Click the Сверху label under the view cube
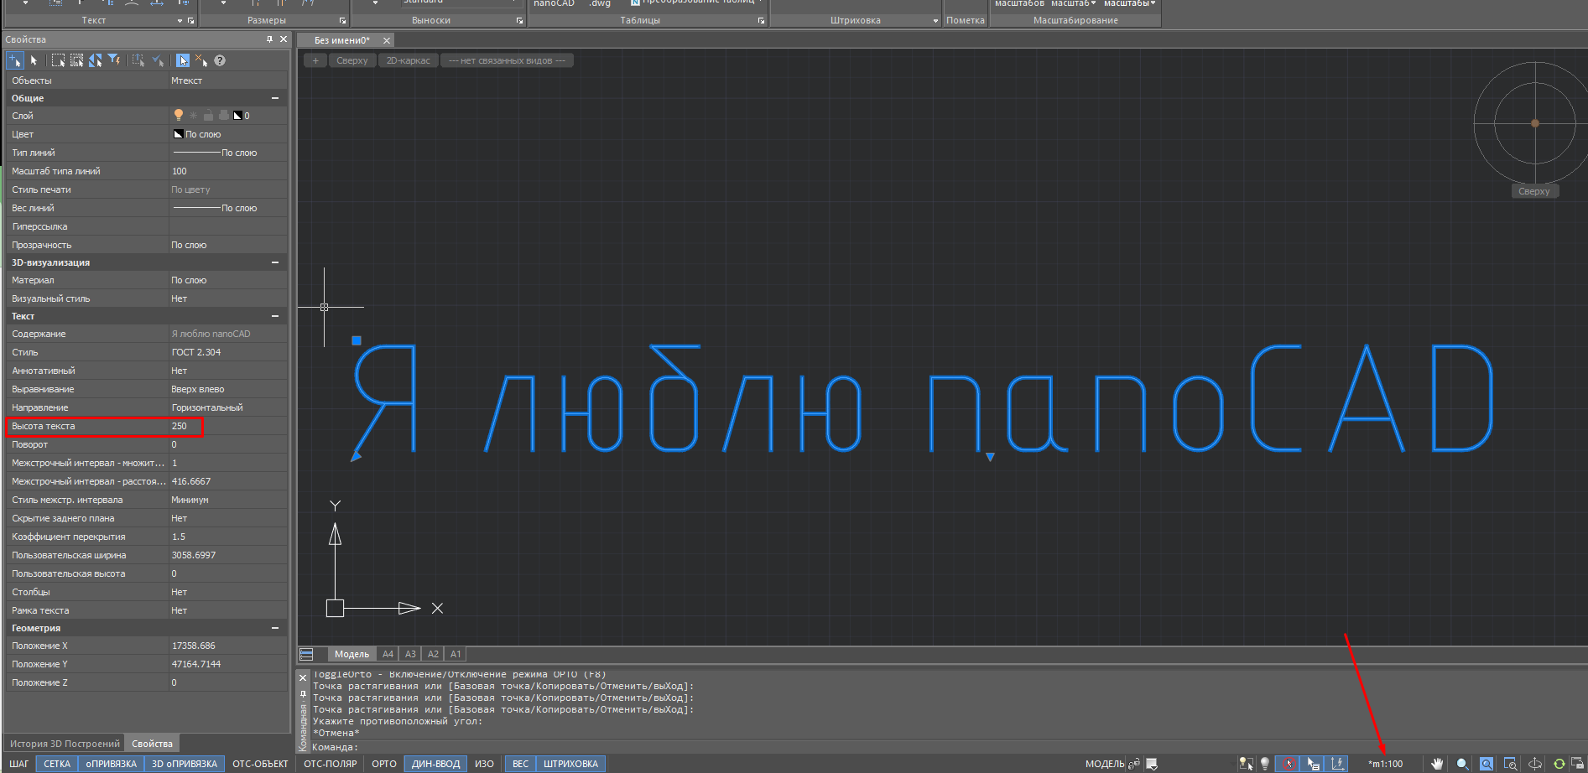1588x773 pixels. pos(1534,191)
